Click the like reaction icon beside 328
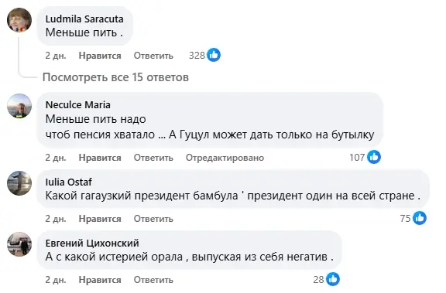Viewport: 446px width, 293px height. pyautogui.click(x=214, y=55)
